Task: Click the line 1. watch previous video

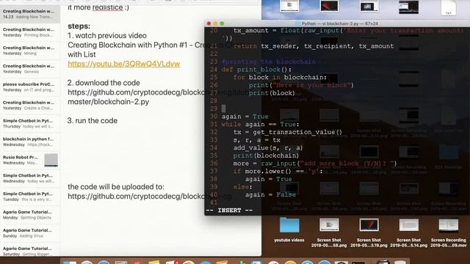Action: [107, 36]
